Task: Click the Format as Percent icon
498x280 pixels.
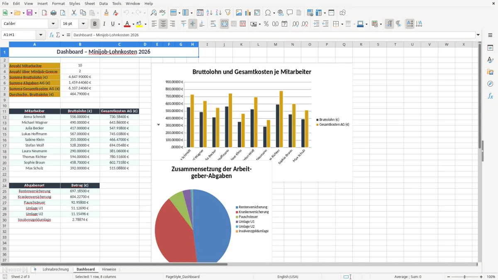Action: pos(266,24)
